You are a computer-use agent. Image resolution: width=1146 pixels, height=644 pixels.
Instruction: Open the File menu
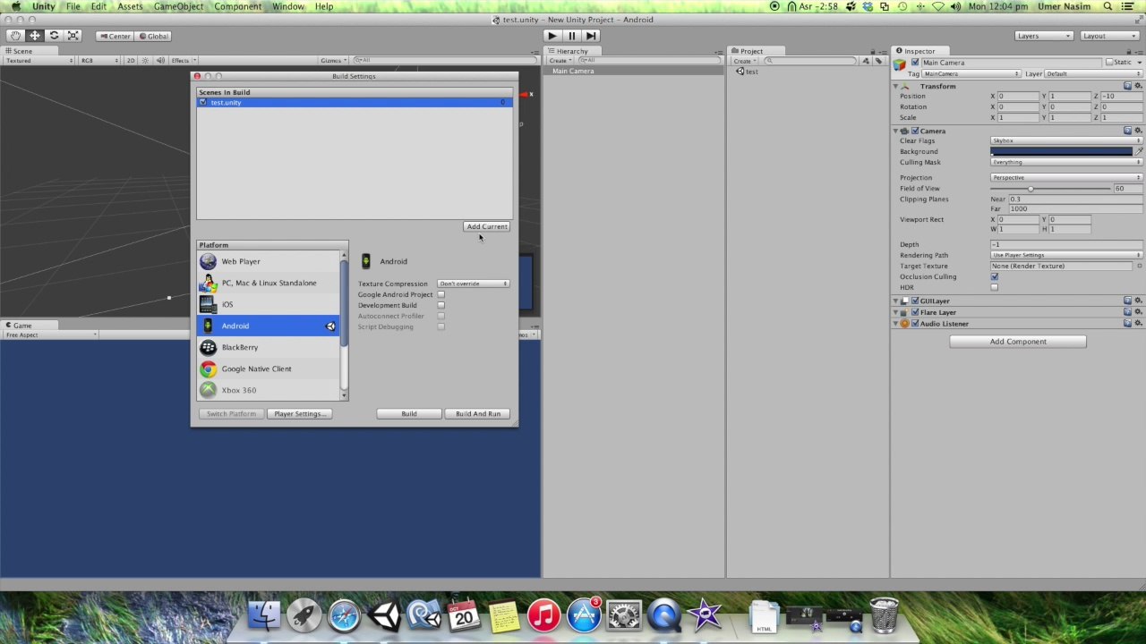73,6
